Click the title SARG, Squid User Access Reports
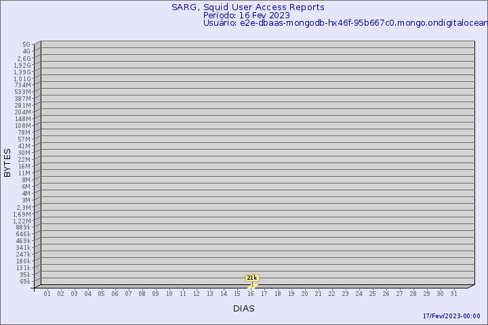This screenshot has width=488, height=325. coord(248,7)
